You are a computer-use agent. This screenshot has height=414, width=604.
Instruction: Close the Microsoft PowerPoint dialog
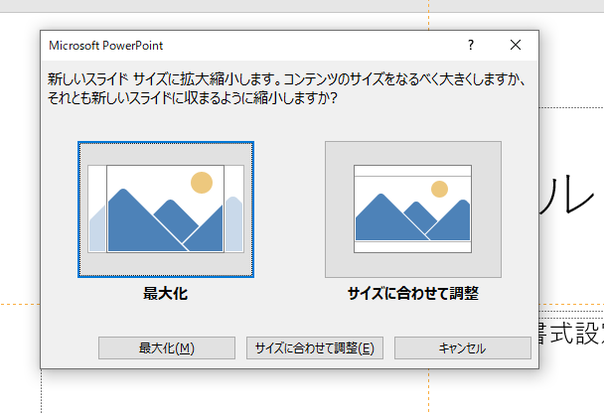(x=516, y=45)
